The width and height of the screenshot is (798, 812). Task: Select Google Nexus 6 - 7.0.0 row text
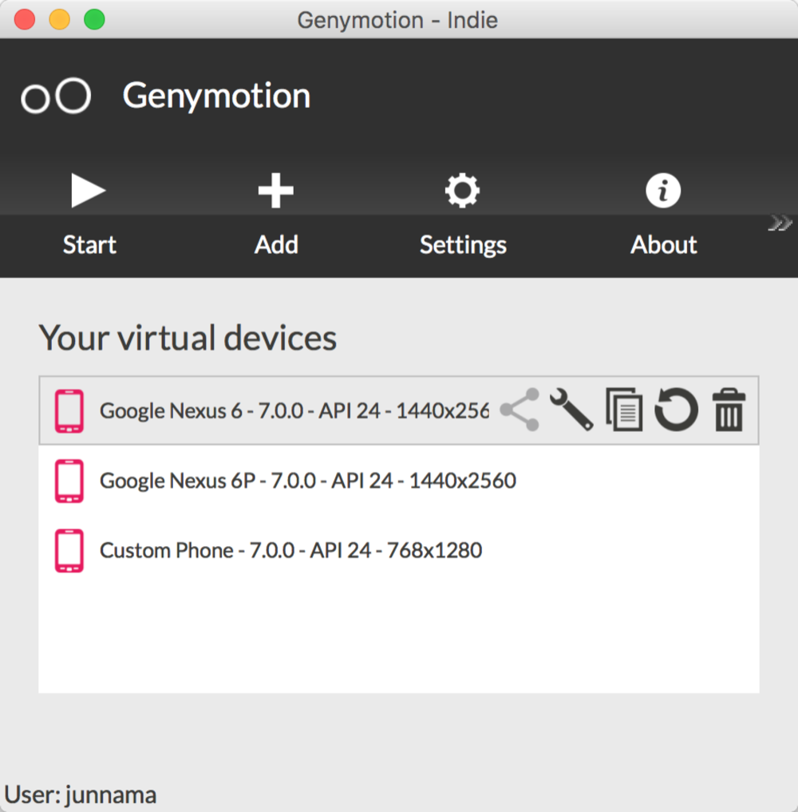click(x=294, y=410)
